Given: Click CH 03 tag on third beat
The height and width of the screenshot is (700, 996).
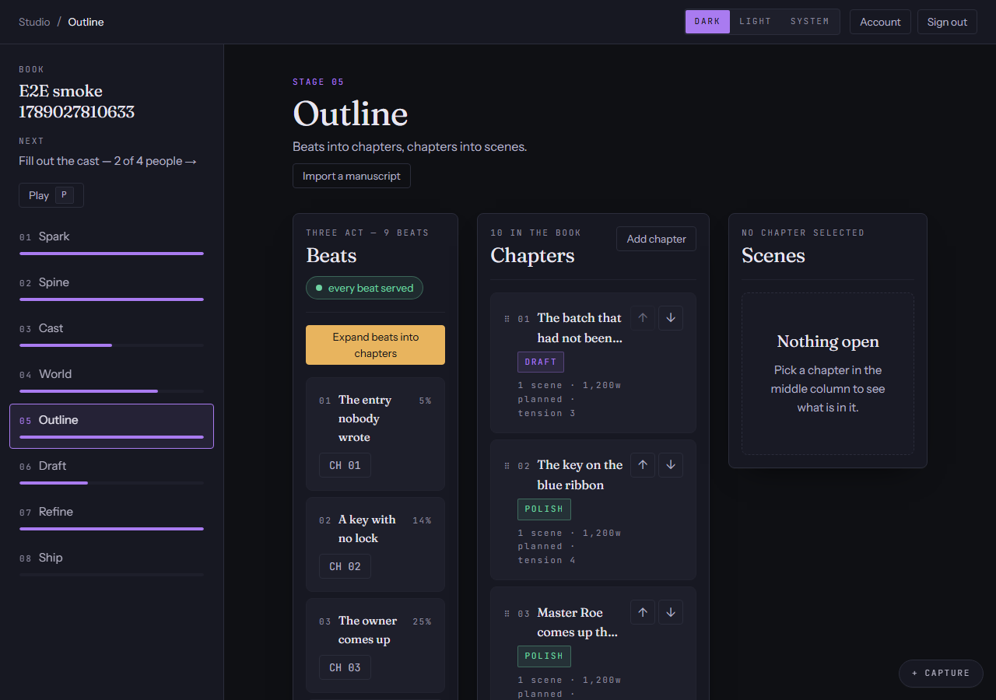Looking at the screenshot, I should coord(345,667).
